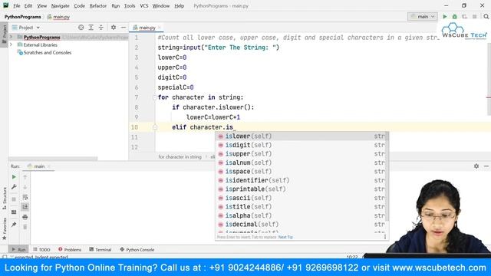Open the main run configuration dropdown

pyautogui.click(x=423, y=17)
